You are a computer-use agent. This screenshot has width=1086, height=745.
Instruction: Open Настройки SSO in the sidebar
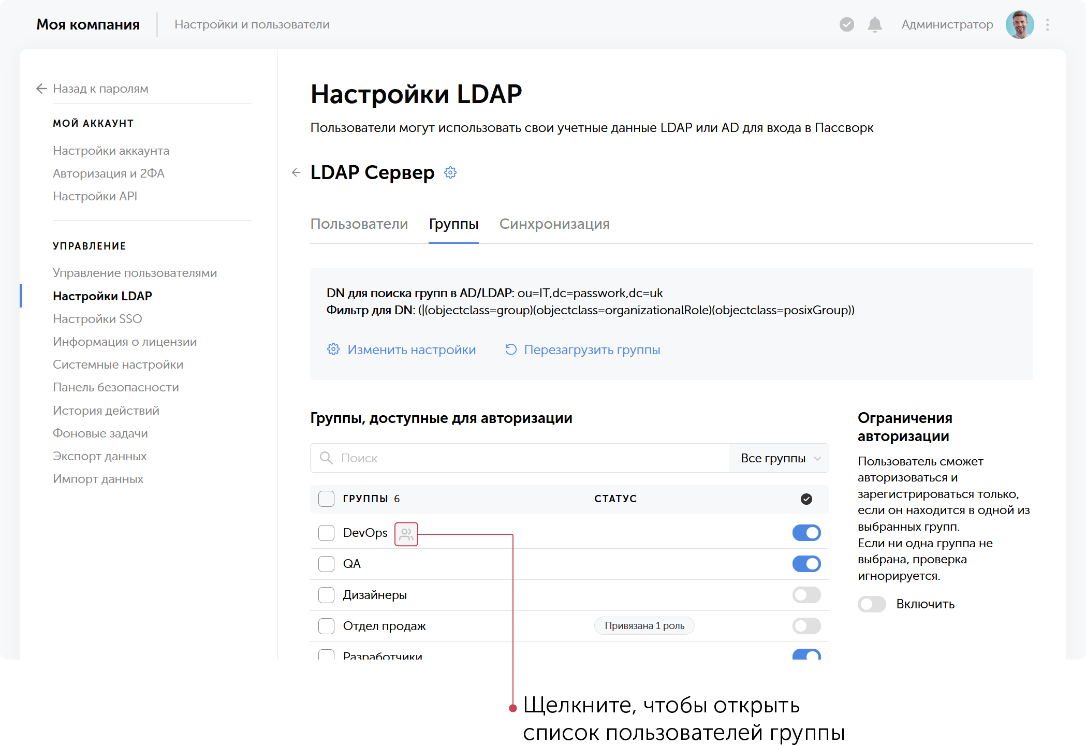(x=97, y=318)
